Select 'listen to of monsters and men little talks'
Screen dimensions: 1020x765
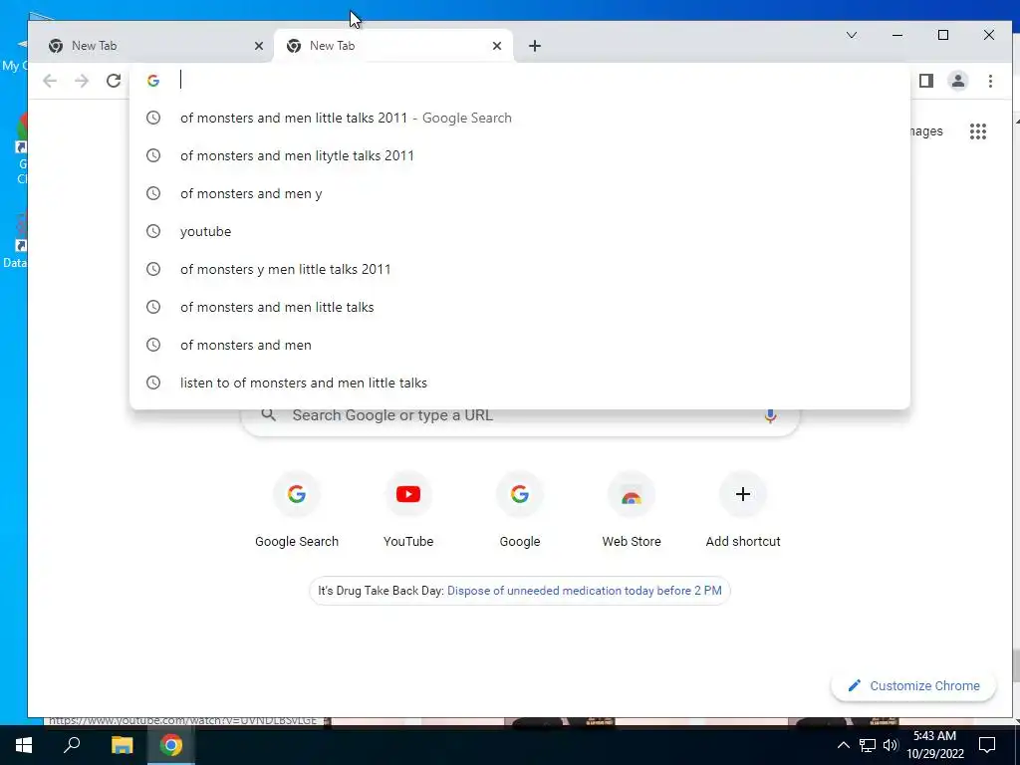[520, 382]
